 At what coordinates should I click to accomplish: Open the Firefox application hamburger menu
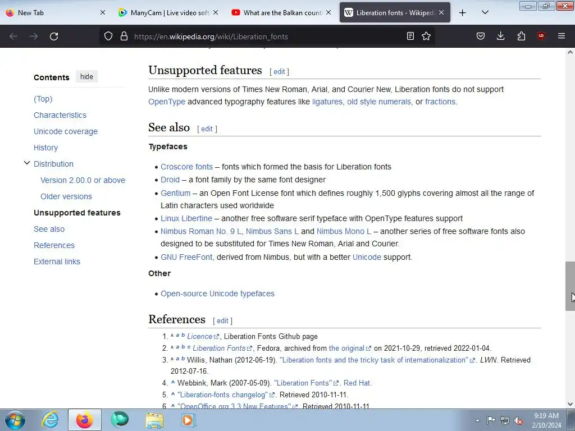tap(562, 36)
